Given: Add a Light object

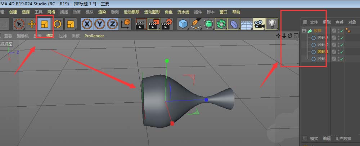Looking at the screenshot, I should (x=272, y=24).
